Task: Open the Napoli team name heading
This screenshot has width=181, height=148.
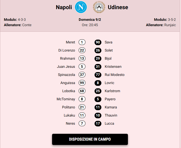Action: pyautogui.click(x=64, y=8)
